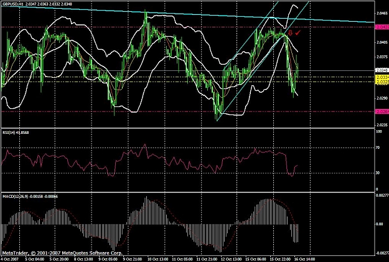This screenshot has height=262, width=389.
Task: Click the 11 Oct 05:00 time label
Action: 181,259
